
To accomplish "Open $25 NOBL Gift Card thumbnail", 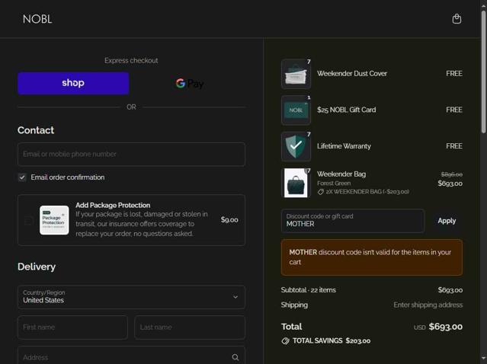I will pyautogui.click(x=296, y=110).
